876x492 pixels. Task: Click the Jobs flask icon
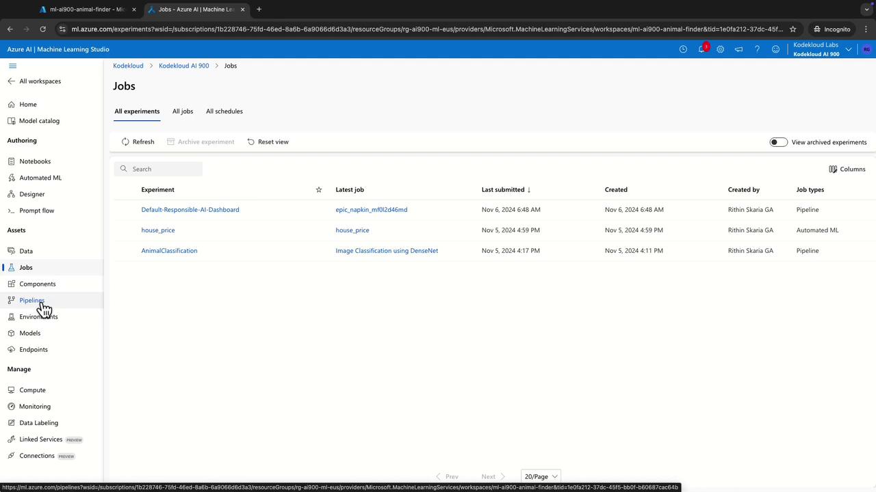[x=12, y=267]
